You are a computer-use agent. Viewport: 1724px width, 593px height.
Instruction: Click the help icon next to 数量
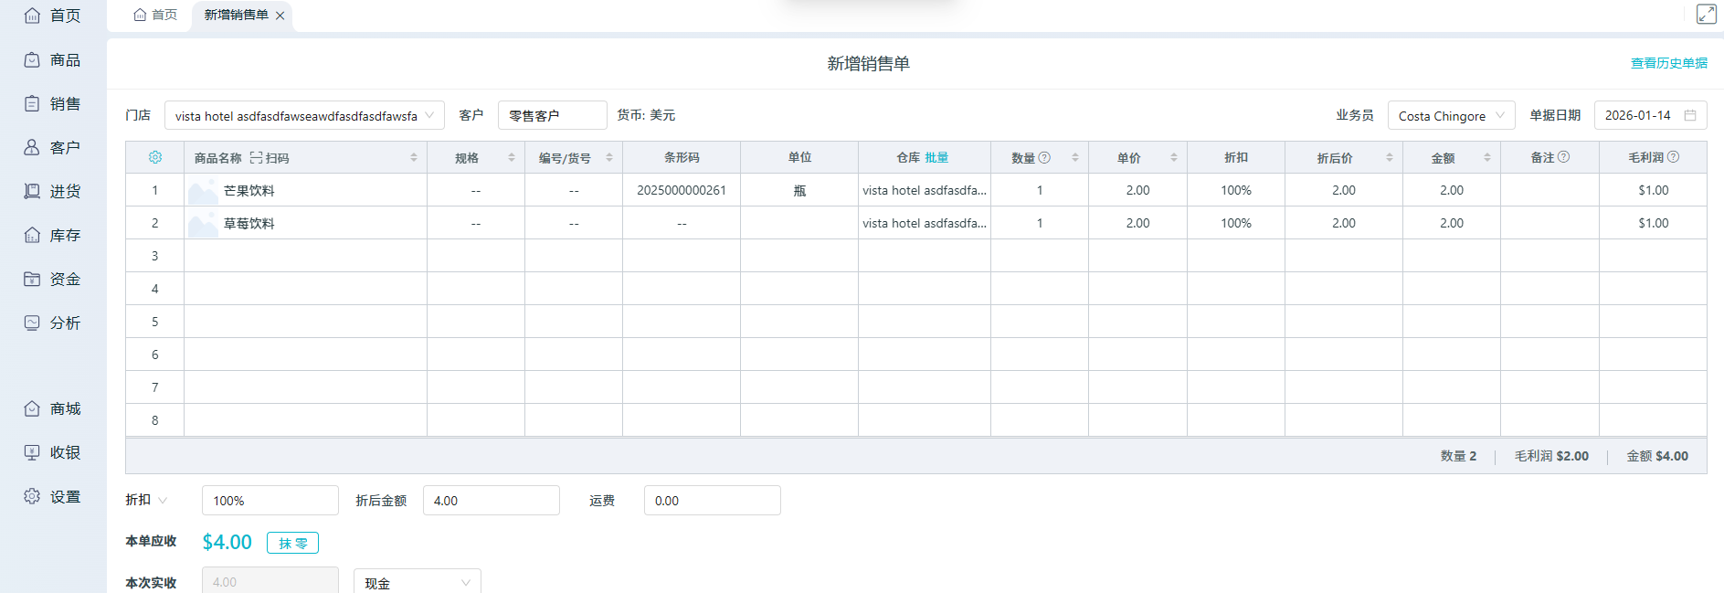pyautogui.click(x=1045, y=157)
